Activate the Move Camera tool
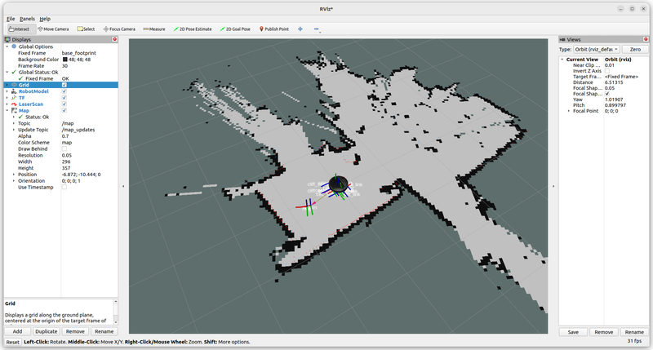 [x=54, y=29]
